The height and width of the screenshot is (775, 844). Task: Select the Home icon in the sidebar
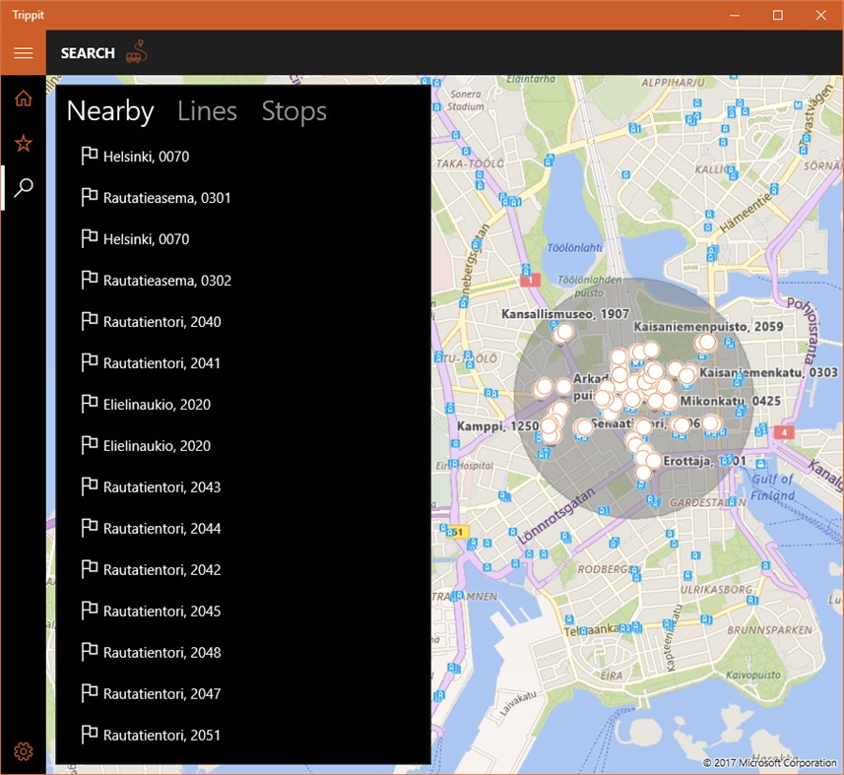pyautogui.click(x=23, y=97)
